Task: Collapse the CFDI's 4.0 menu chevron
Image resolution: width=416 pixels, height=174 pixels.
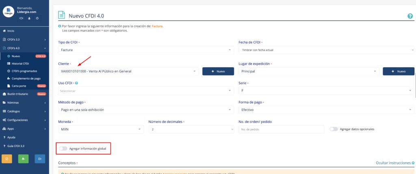Action: (45, 48)
